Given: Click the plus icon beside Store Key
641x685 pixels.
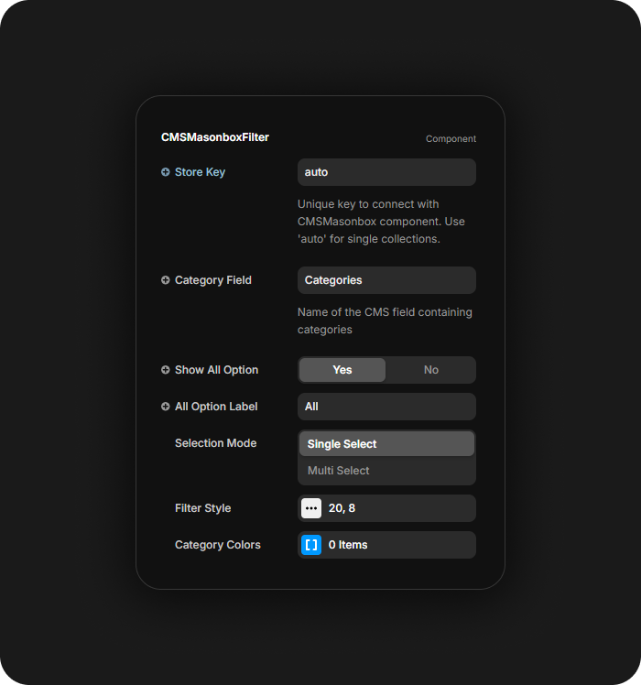Looking at the screenshot, I should click(x=166, y=172).
